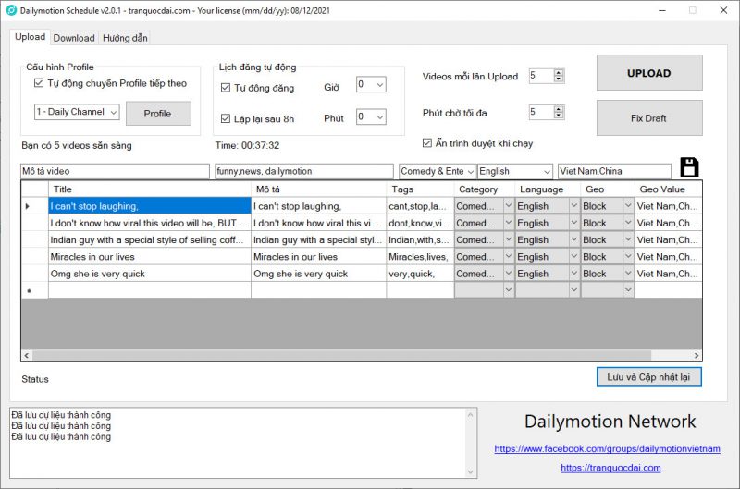
Task: Click the Mô tả column header
Action: [x=318, y=189]
